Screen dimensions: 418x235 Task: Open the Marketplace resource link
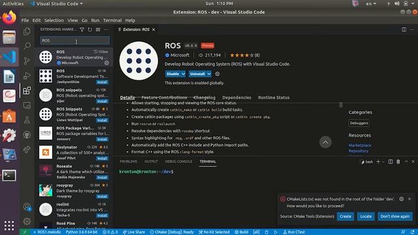click(360, 145)
